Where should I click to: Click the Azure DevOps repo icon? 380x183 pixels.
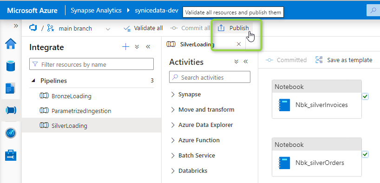(x=33, y=28)
